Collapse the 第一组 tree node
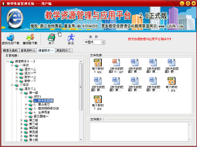Screen dimensions: 197x147 pos(21,93)
